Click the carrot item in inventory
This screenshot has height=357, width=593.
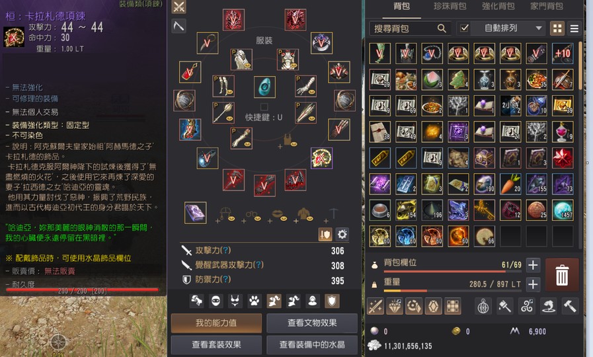click(x=510, y=183)
